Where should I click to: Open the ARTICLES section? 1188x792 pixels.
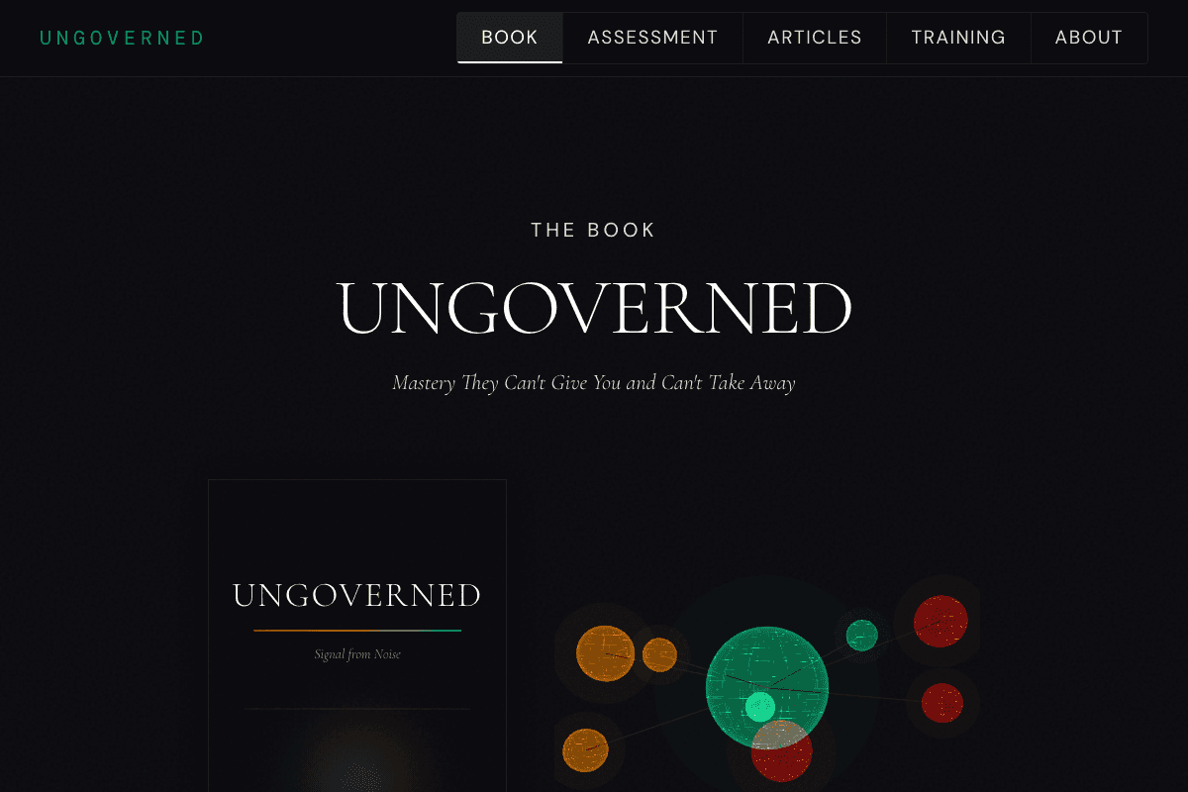click(814, 38)
